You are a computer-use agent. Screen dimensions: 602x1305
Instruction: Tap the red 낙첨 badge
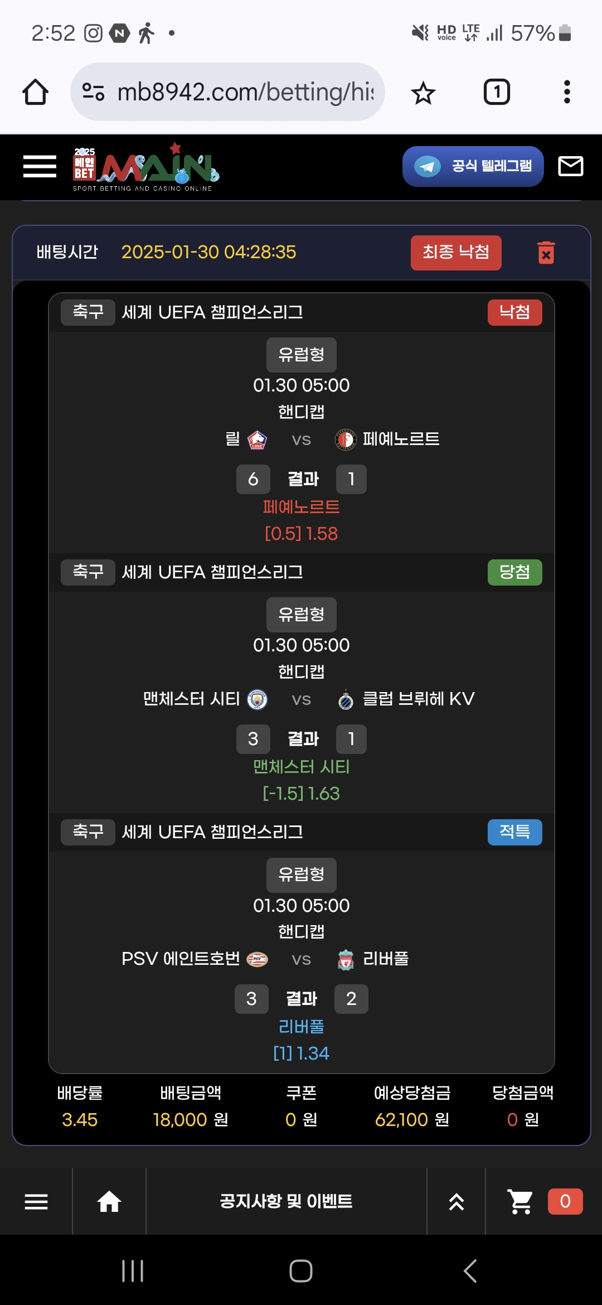point(514,312)
